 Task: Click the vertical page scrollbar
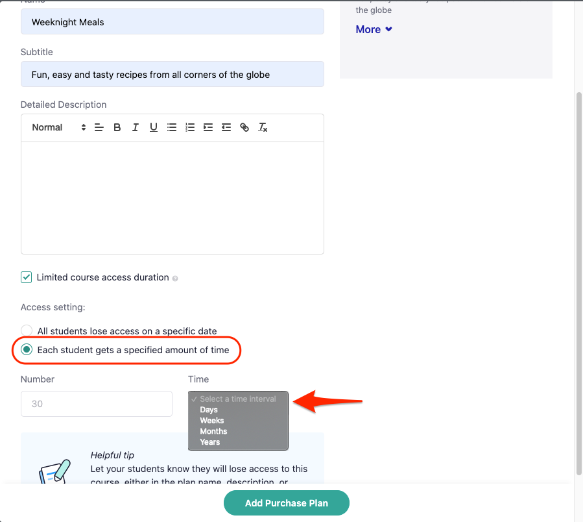click(x=579, y=283)
